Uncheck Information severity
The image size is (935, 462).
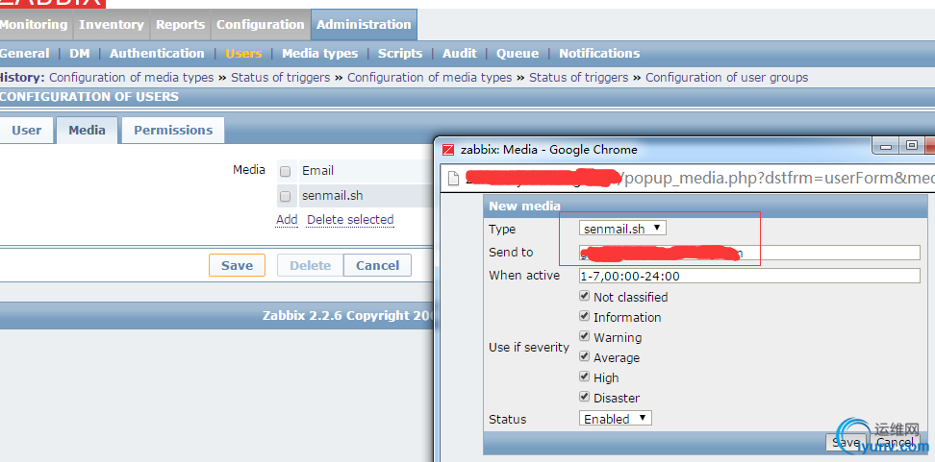point(585,316)
